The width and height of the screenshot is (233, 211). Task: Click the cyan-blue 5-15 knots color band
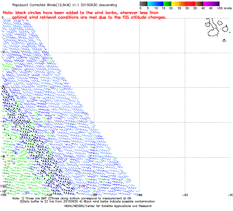155,4
